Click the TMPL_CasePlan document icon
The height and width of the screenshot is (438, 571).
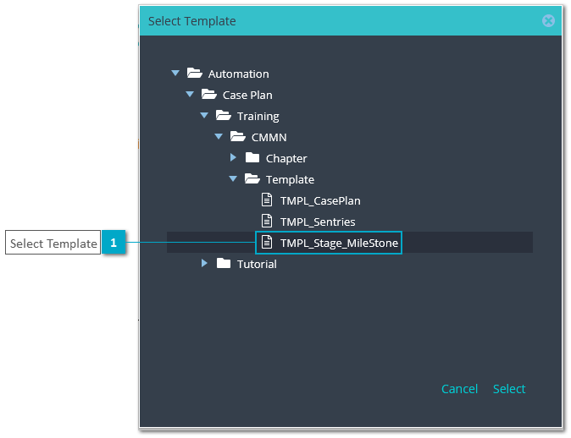point(267,200)
